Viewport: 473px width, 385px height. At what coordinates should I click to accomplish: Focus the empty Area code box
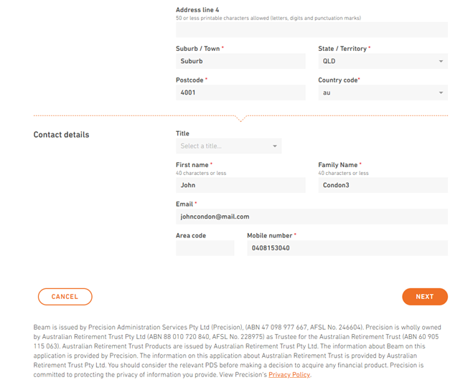pyautogui.click(x=205, y=248)
